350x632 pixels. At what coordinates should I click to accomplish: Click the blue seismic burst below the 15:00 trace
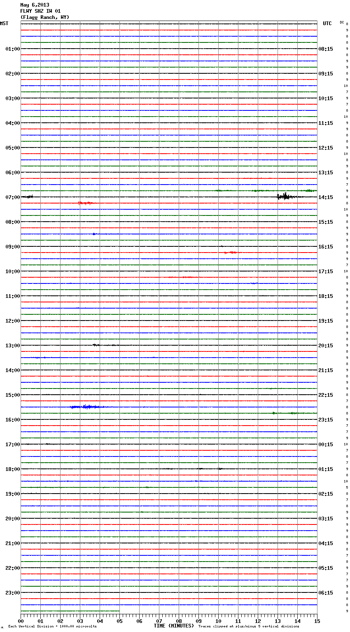[91, 407]
